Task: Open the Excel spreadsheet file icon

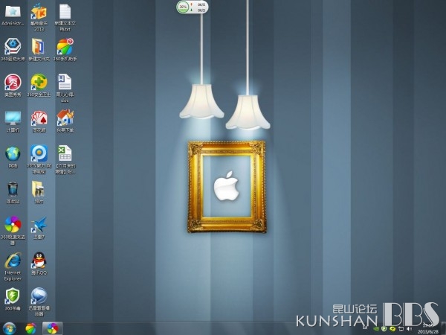Action: point(65,153)
